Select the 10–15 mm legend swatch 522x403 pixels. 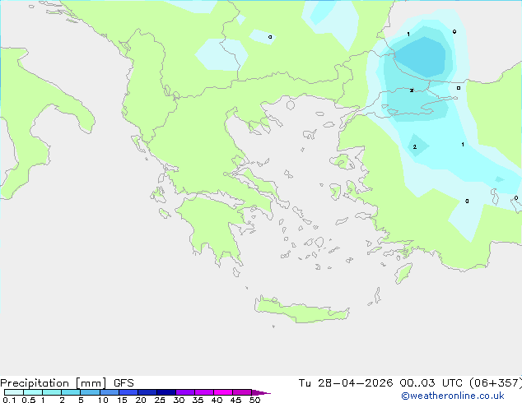110,392
